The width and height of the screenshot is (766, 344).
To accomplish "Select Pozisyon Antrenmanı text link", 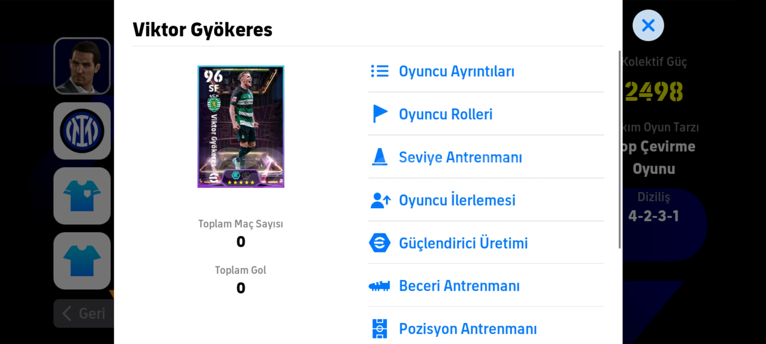I will 468,329.
